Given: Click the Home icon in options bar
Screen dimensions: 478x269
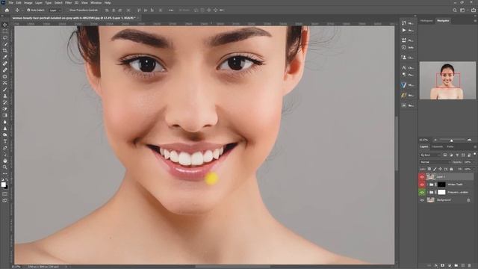Looking at the screenshot, I should [x=7, y=10].
